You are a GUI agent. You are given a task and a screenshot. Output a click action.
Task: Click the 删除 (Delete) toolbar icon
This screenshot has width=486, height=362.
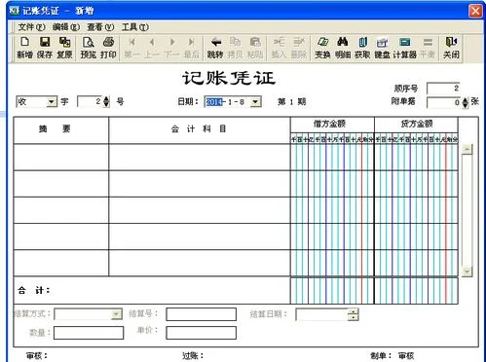pyautogui.click(x=299, y=48)
